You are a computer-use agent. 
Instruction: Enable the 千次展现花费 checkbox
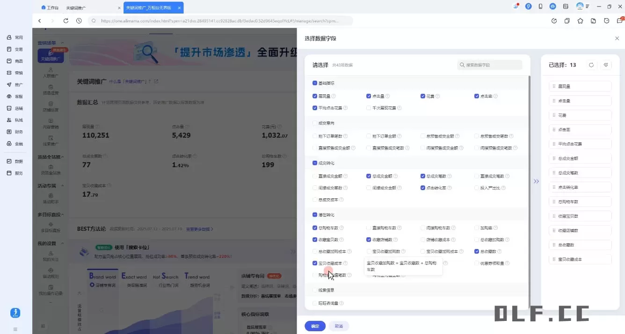point(369,107)
